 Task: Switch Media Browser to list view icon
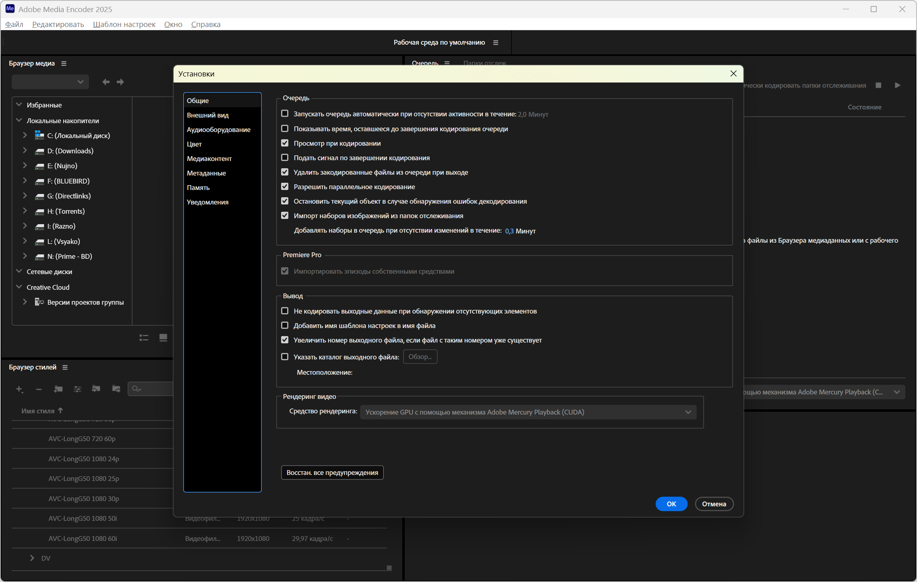(x=144, y=338)
